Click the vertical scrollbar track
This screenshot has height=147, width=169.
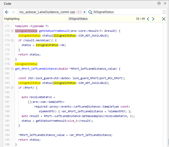[x=165, y=84]
